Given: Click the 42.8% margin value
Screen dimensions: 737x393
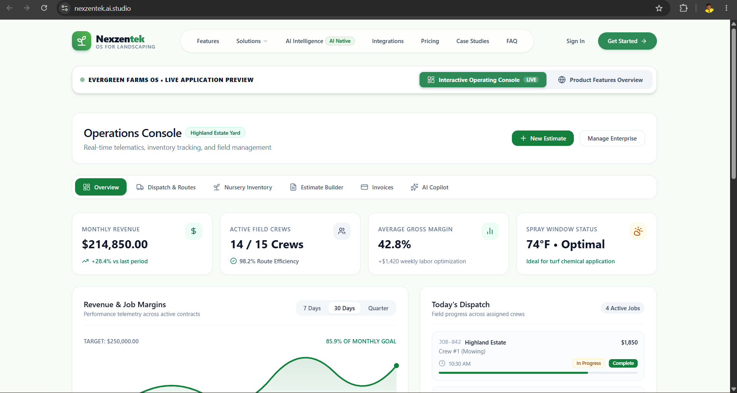Looking at the screenshot, I should [394, 244].
